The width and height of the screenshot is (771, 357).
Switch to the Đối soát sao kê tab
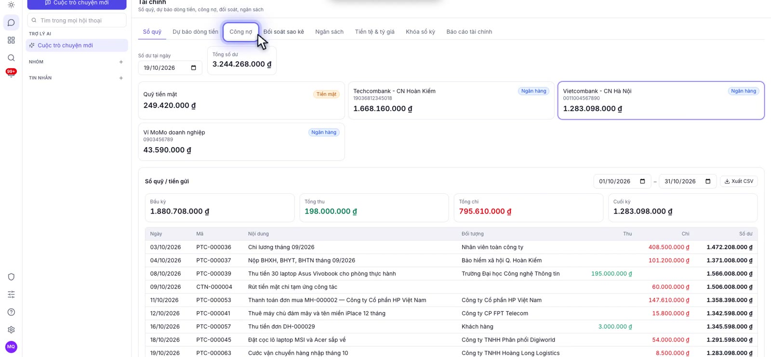click(283, 32)
